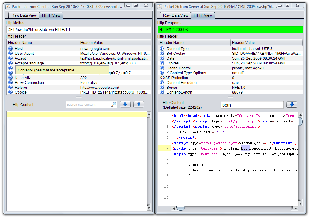The width and height of the screenshot is (310, 218).
Task: Sort by Header Name column in Packet 25
Action: coord(43,43)
